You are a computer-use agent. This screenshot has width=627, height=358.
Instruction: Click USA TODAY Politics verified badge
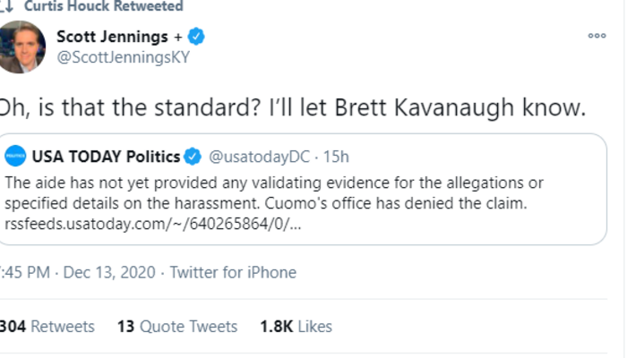point(192,158)
